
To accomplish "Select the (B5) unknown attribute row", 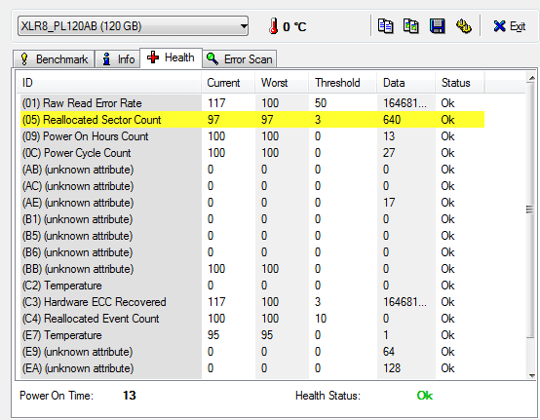I will click(x=252, y=236).
